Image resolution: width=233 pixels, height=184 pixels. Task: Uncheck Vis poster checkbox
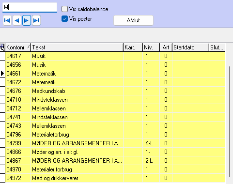tap(64, 19)
